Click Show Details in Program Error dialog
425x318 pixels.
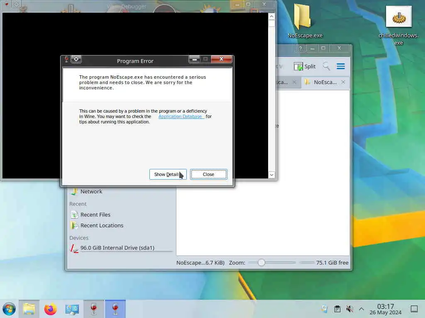(168, 174)
